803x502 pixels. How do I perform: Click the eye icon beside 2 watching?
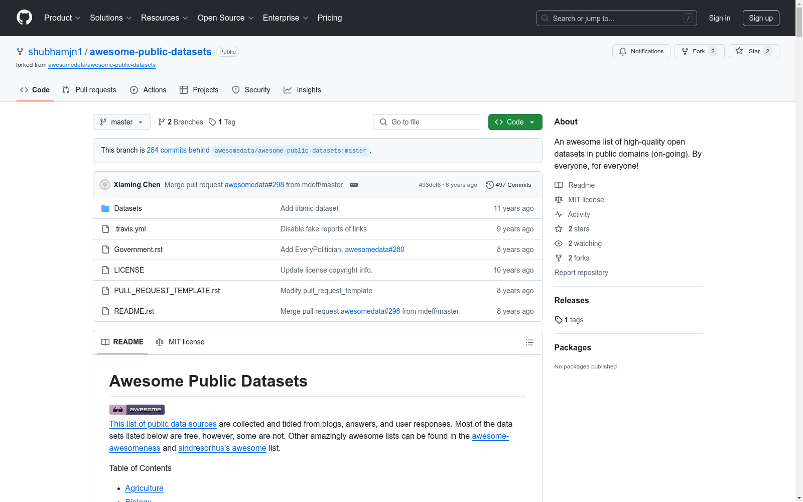[x=559, y=243]
